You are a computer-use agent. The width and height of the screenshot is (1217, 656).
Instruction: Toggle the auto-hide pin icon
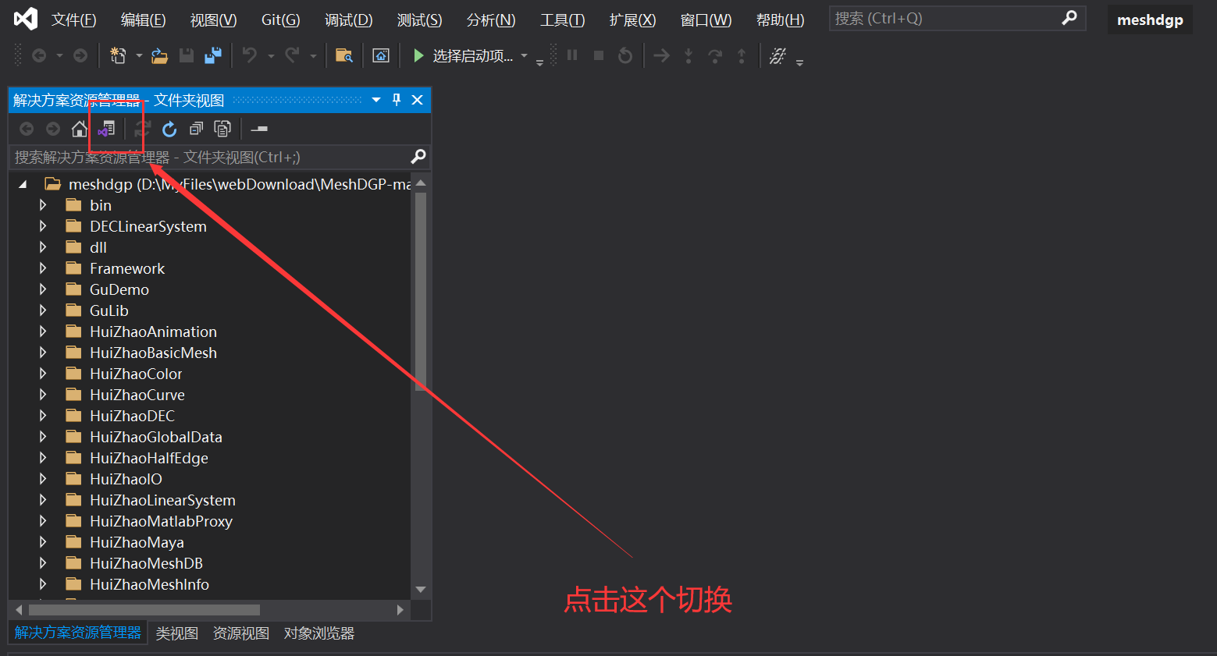click(x=397, y=100)
